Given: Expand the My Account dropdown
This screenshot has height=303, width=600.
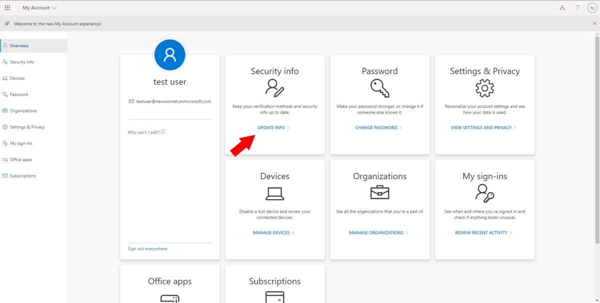Looking at the screenshot, I should [54, 7].
